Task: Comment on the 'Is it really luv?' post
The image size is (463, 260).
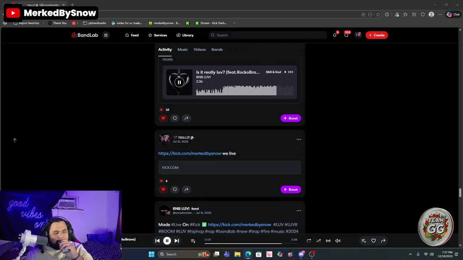Action: pyautogui.click(x=175, y=118)
